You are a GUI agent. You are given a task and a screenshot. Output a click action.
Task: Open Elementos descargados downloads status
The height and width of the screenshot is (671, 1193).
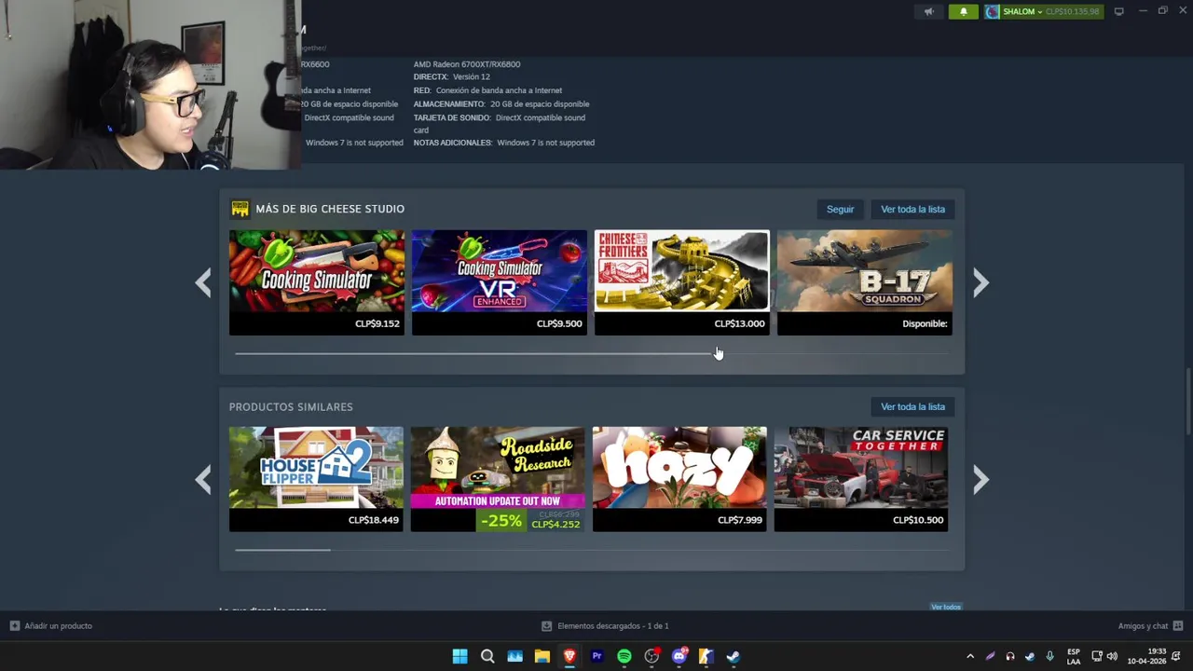(x=606, y=626)
